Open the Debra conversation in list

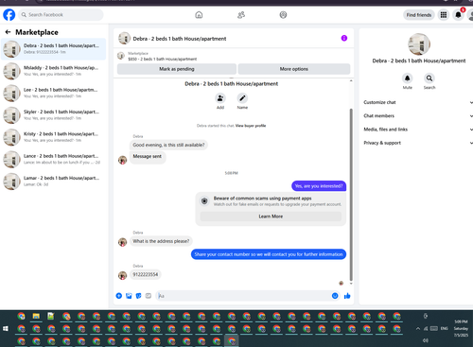tap(54, 49)
